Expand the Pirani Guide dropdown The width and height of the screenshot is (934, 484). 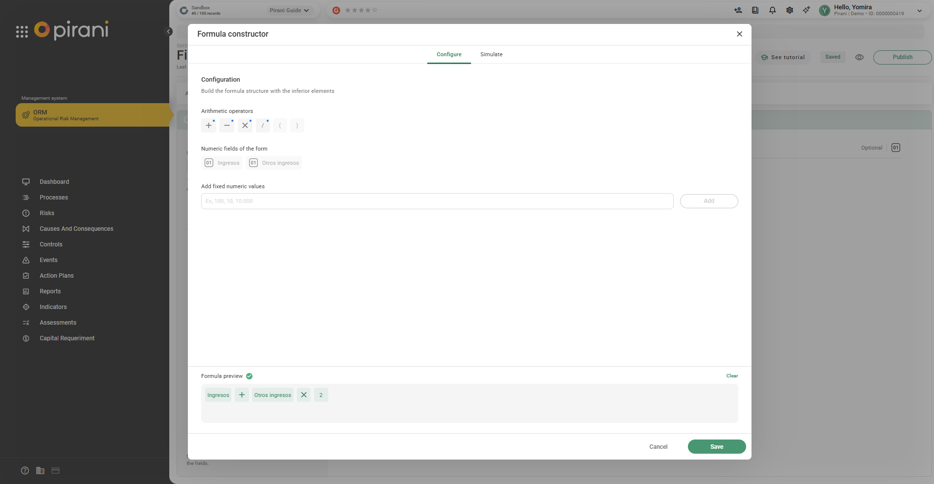289,10
